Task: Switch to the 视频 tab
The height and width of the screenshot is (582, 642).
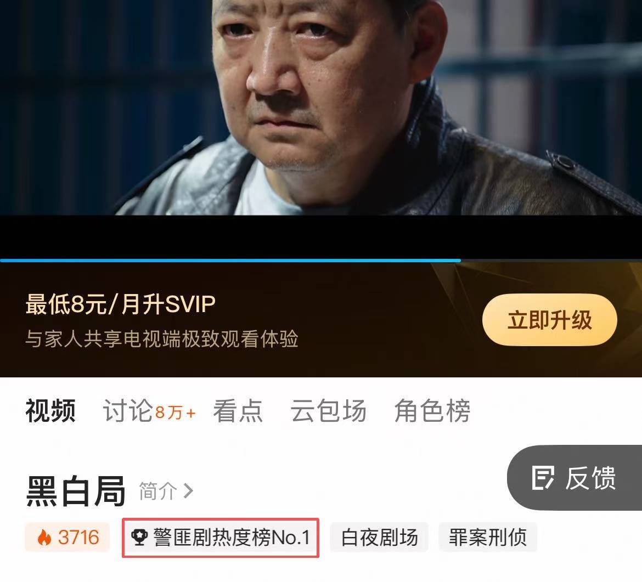Action: (x=50, y=410)
